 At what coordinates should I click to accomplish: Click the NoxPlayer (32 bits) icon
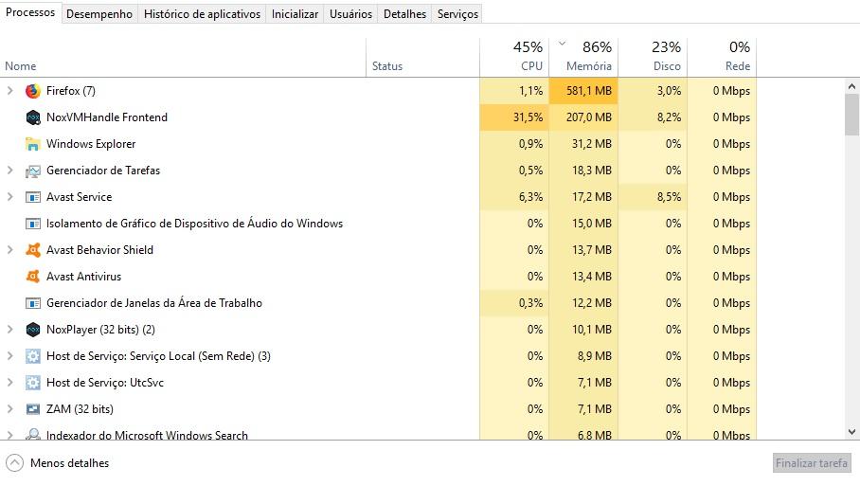point(33,330)
